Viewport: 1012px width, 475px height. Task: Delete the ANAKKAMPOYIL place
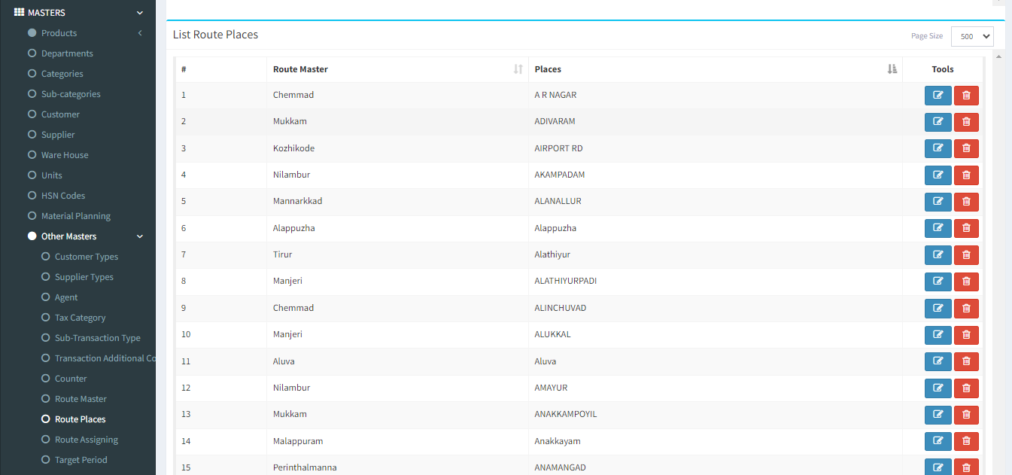(x=966, y=415)
